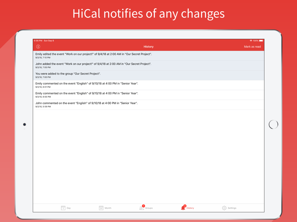This screenshot has width=297, height=222.
Task: Click the Mark as read button
Action: coord(252,47)
